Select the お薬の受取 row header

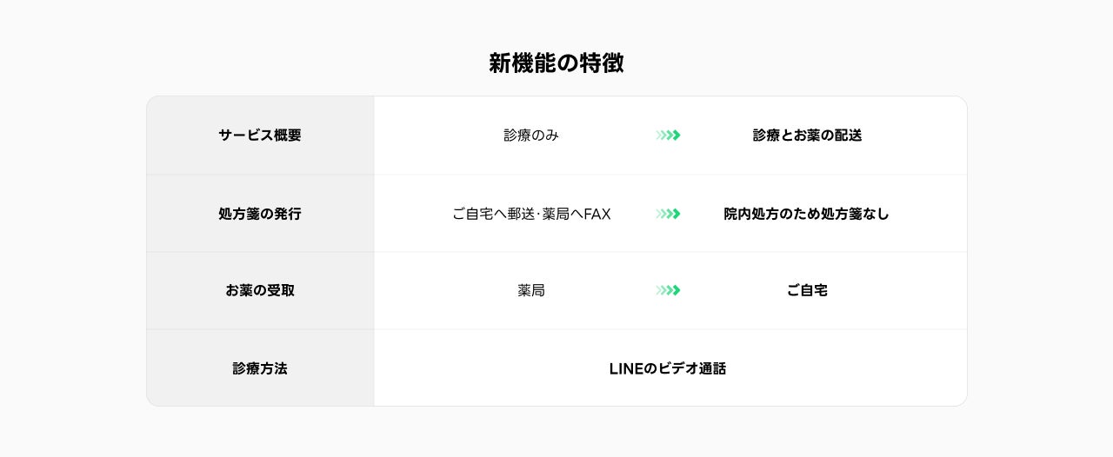[259, 290]
